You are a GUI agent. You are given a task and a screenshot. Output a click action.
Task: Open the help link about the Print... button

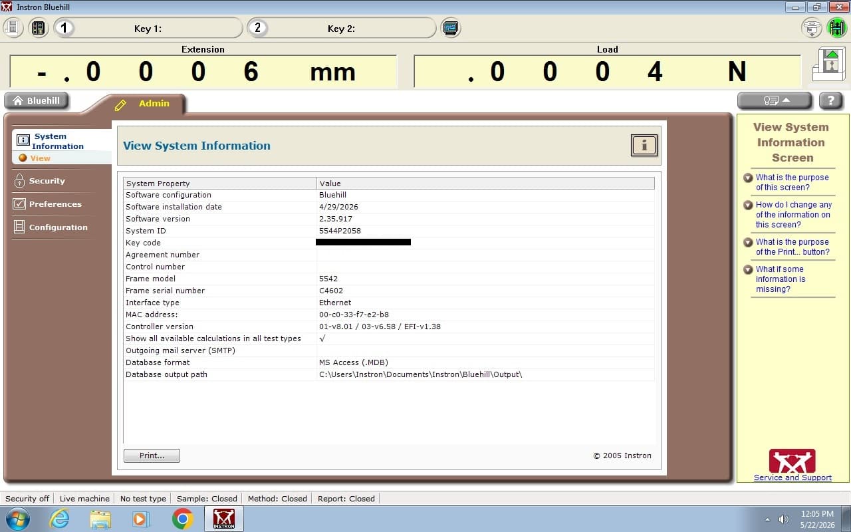pyautogui.click(x=792, y=247)
